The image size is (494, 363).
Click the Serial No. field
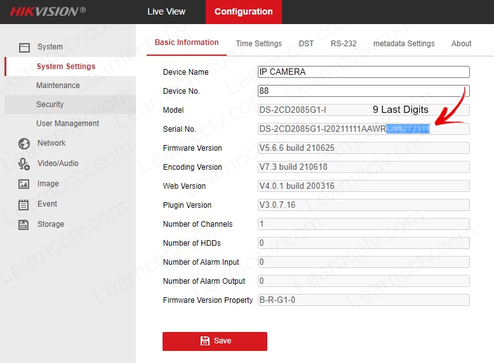[x=363, y=129]
